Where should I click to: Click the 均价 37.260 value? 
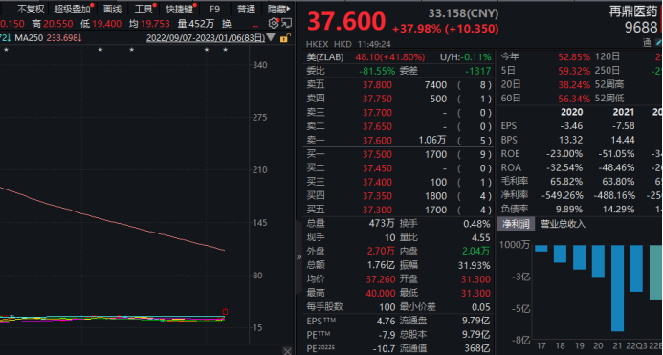click(381, 279)
